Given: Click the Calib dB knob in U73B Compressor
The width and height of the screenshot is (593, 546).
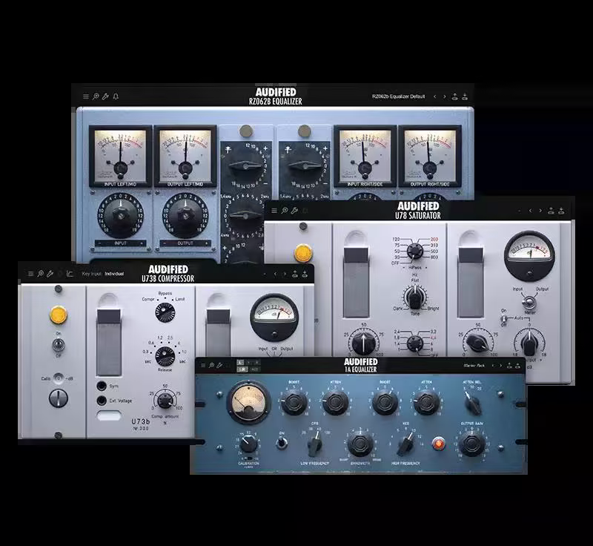Looking at the screenshot, I should click(59, 398).
